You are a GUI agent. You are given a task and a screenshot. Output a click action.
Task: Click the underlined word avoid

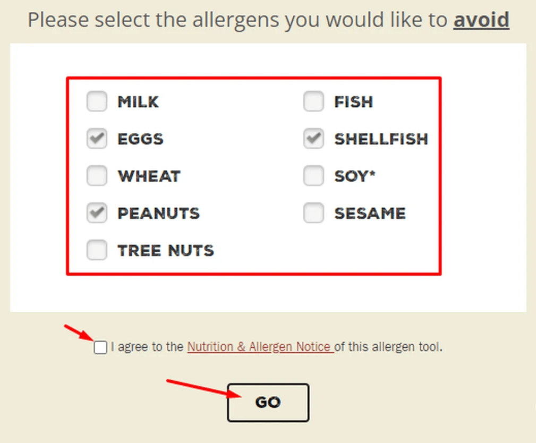[x=481, y=20]
